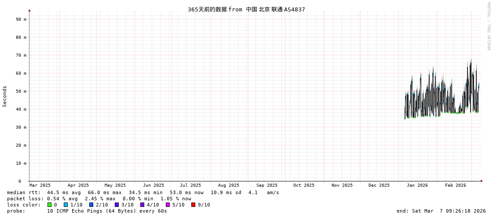The width and height of the screenshot is (493, 217).
Task: Select the blue 2/10 loss swatch
Action: point(91,205)
